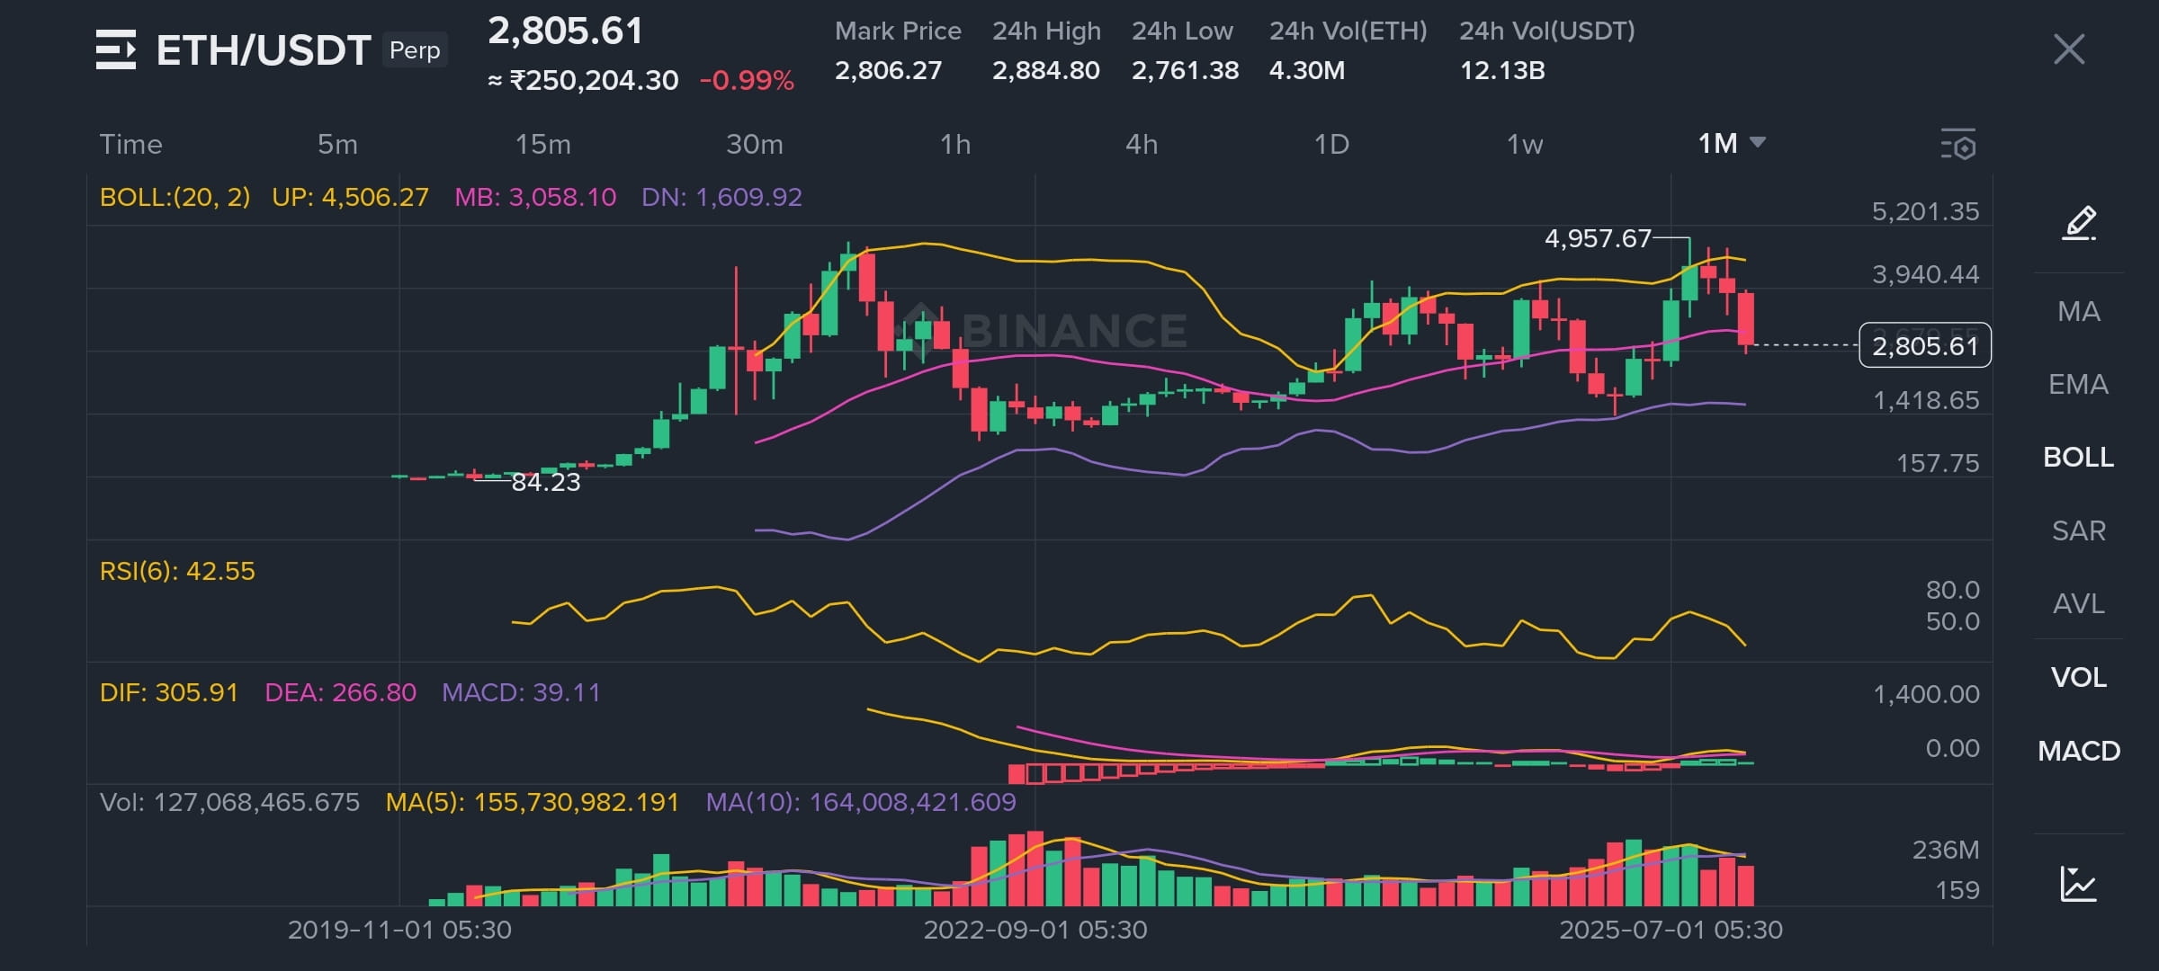Close the fullscreen chart view
Image resolution: width=2159 pixels, height=971 pixels.
2068,49
